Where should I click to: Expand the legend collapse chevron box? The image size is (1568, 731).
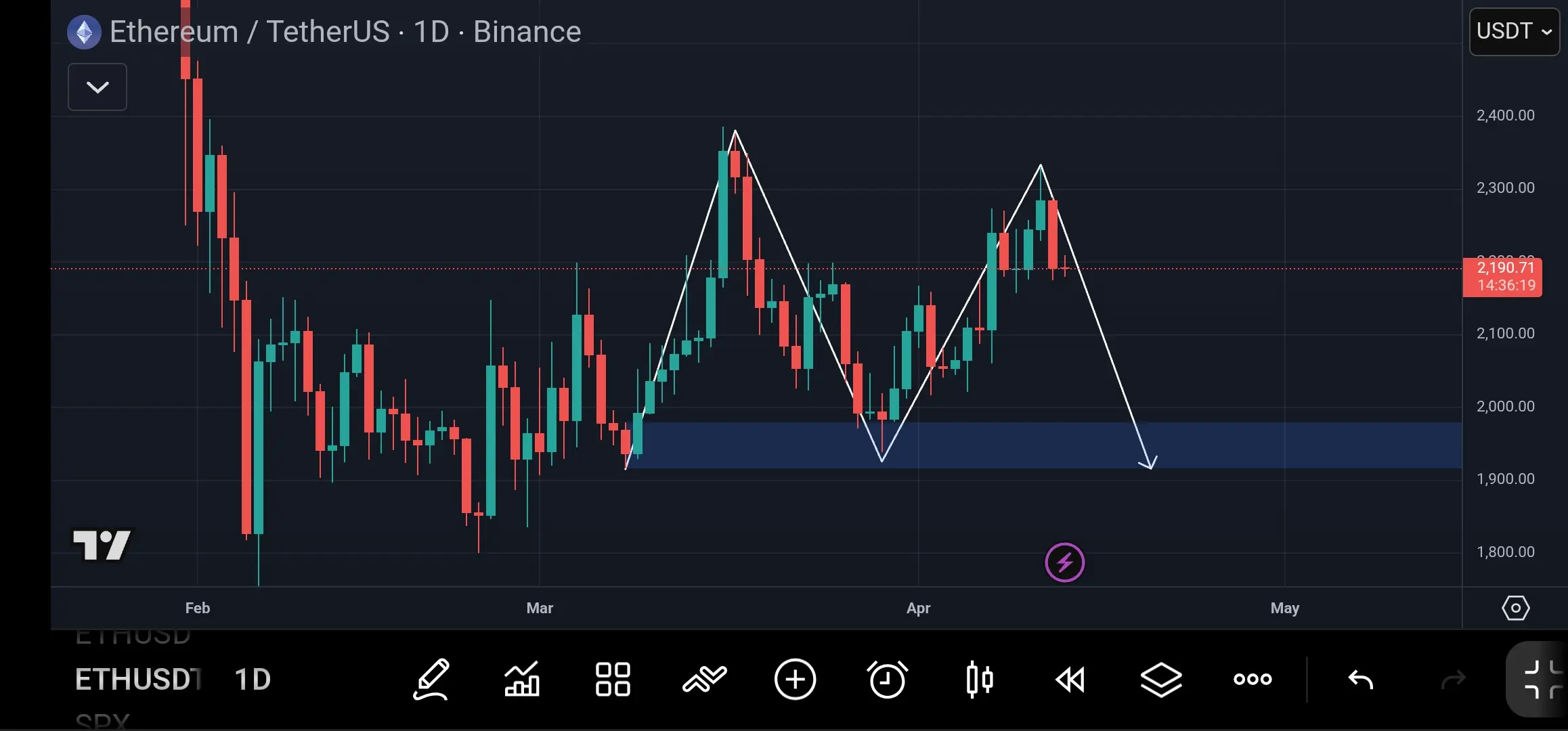coord(97,87)
